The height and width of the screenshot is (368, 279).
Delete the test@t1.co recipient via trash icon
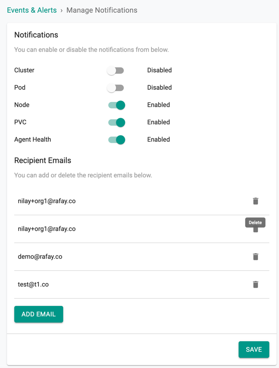click(256, 285)
